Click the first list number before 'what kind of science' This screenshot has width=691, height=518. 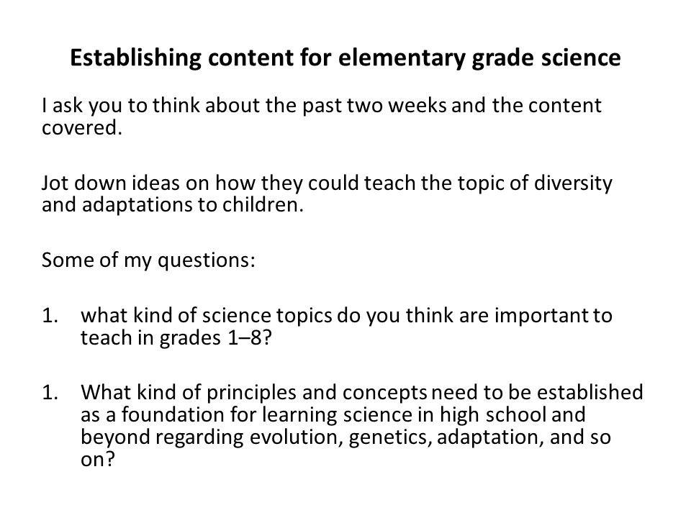coord(50,316)
